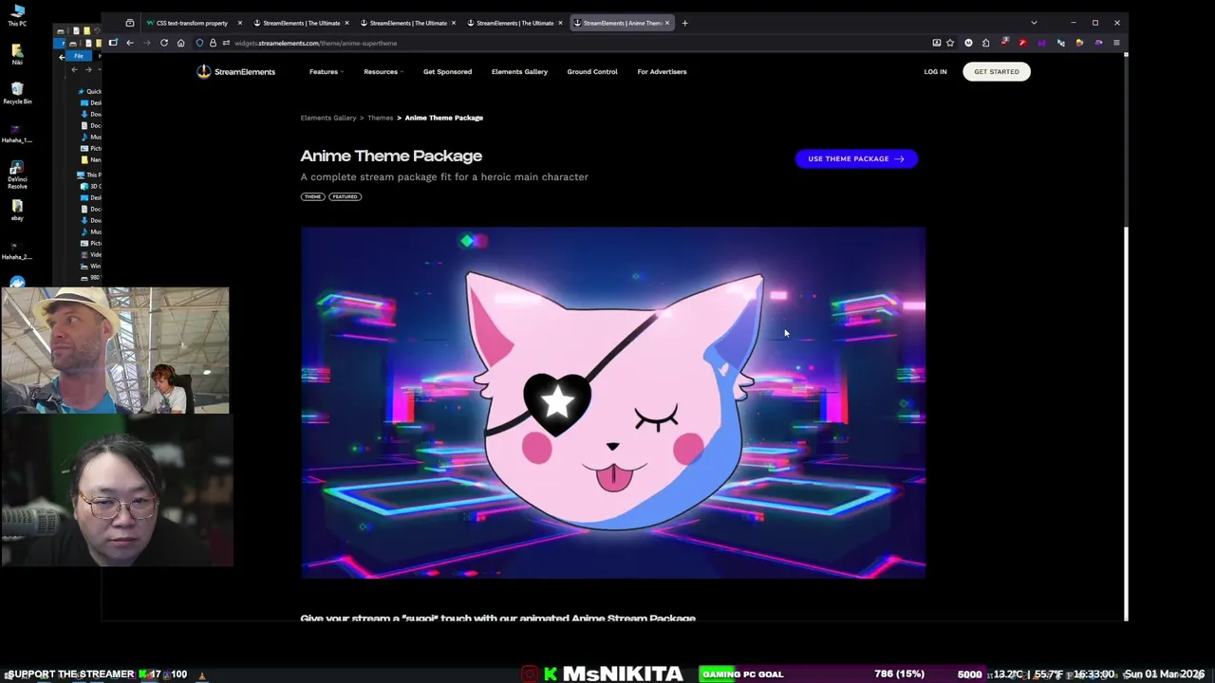Open the Get Sponsored page

pos(447,72)
